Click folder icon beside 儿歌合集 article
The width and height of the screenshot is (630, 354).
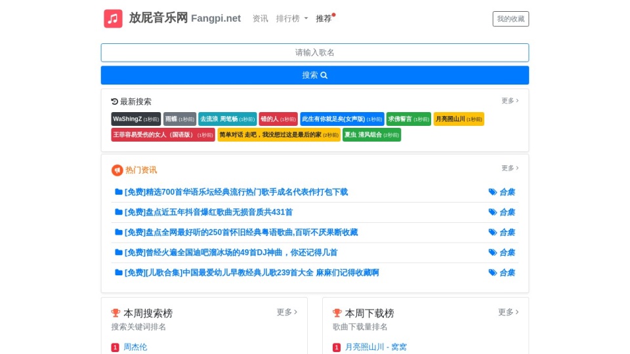click(x=119, y=272)
